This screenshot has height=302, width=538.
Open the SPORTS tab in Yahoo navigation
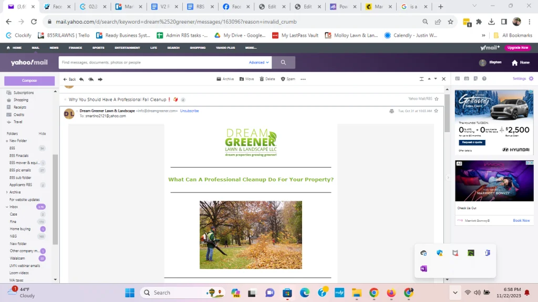coord(98,48)
